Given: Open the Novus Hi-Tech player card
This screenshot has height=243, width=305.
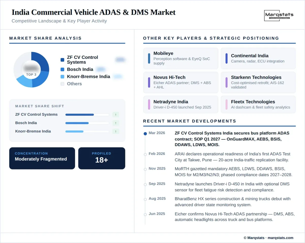Looking at the screenshot, I should 181,82.
